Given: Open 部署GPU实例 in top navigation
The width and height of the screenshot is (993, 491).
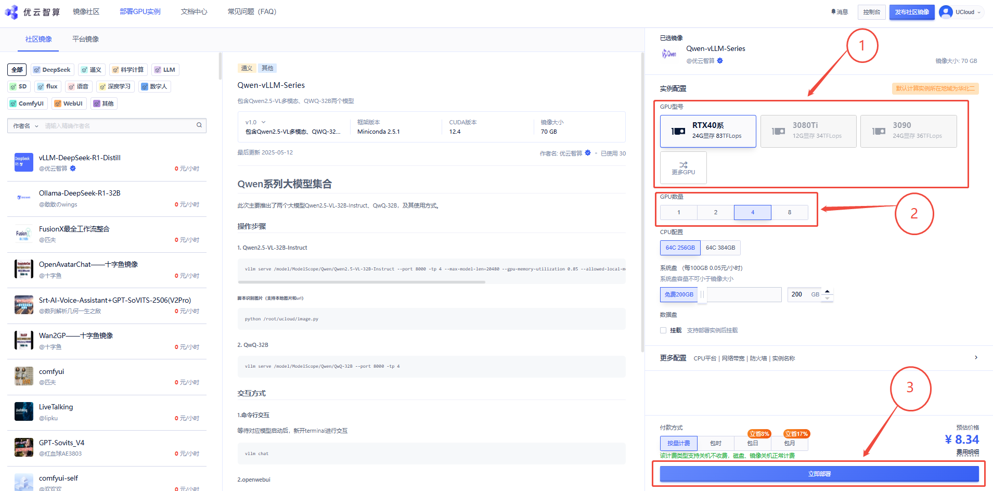Looking at the screenshot, I should [140, 11].
